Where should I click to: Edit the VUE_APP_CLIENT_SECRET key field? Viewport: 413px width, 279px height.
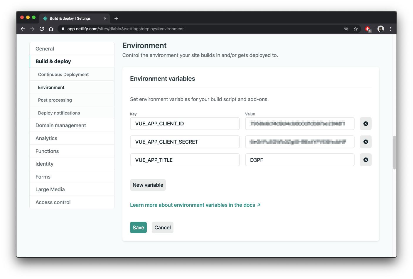click(185, 142)
